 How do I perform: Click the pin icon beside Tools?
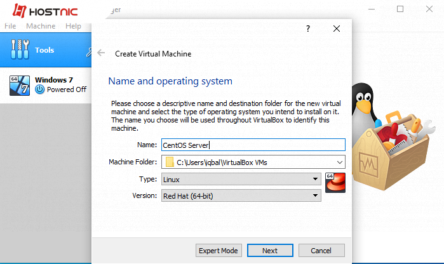click(x=89, y=52)
